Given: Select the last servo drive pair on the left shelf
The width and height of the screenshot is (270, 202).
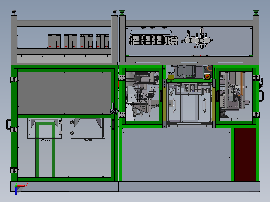Looking at the screenshot, I should point(102,41).
